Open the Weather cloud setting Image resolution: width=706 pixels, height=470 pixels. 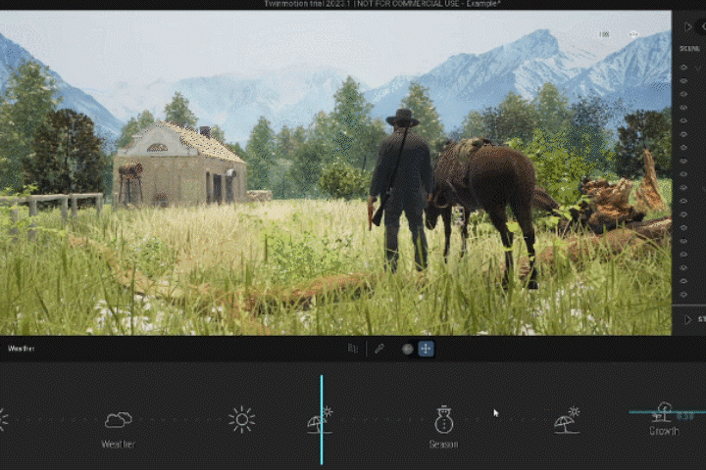tap(118, 420)
